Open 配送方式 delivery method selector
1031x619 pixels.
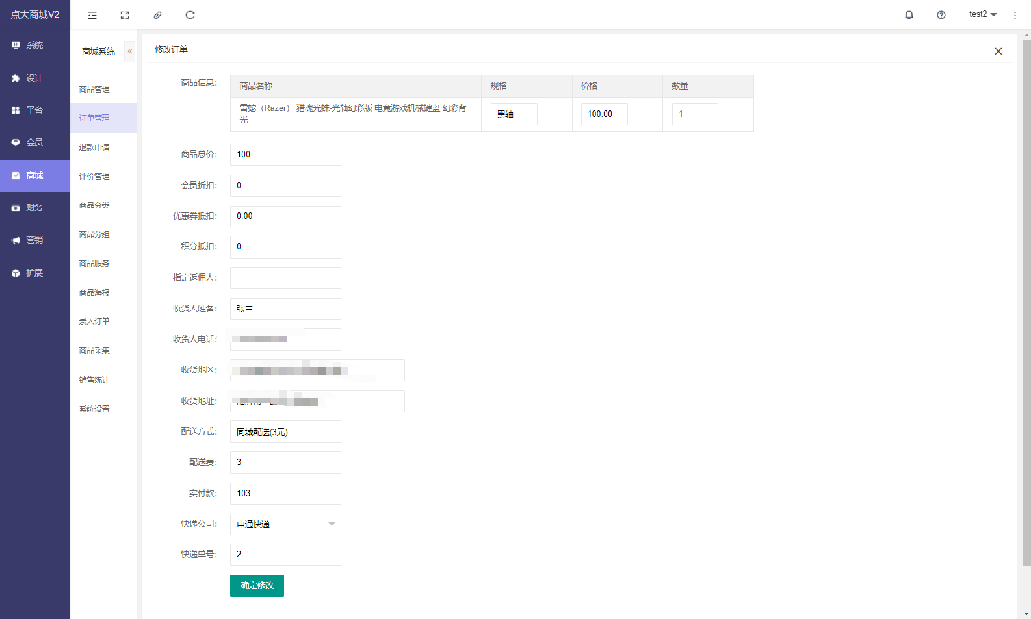pos(285,432)
